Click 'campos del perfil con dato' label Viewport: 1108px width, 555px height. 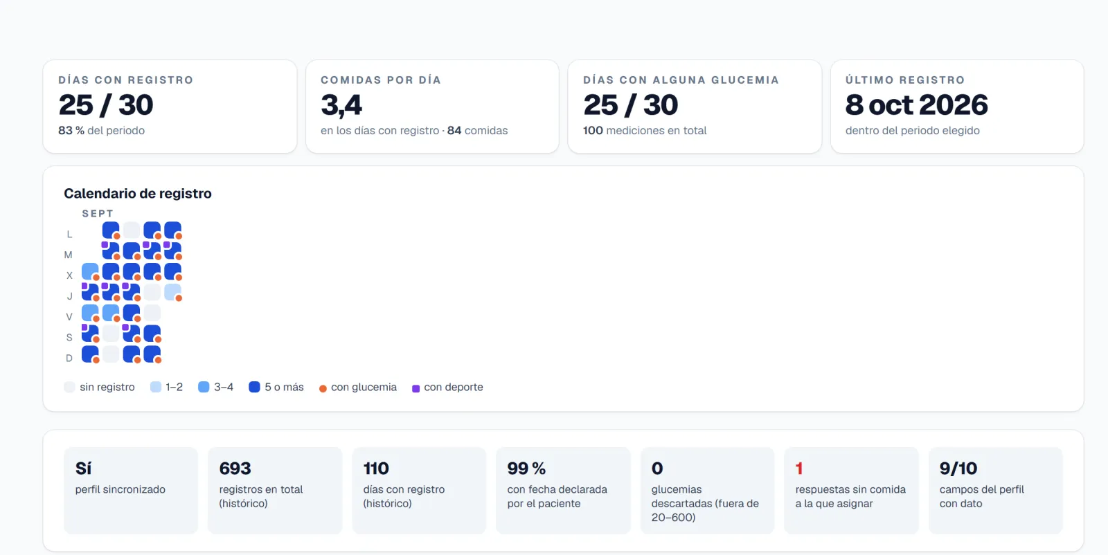click(982, 496)
